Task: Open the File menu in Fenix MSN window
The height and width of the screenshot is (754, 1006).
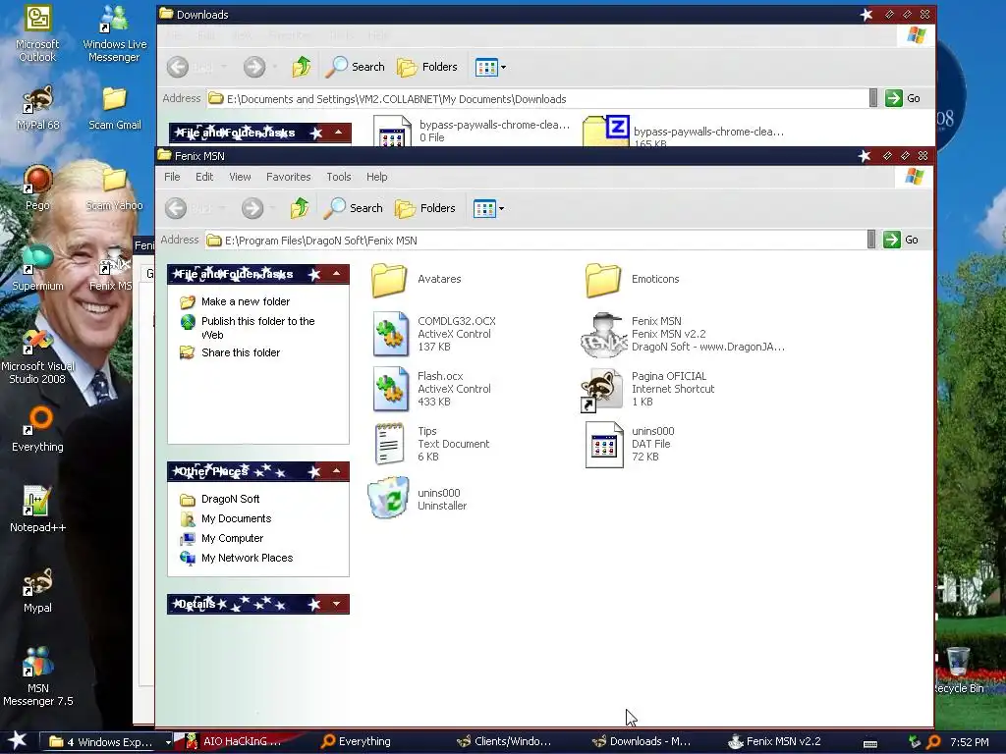Action: click(x=172, y=177)
